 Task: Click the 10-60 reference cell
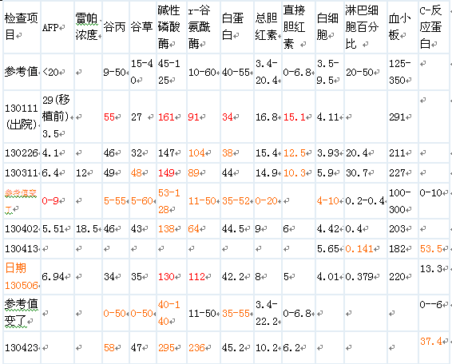[204, 72]
